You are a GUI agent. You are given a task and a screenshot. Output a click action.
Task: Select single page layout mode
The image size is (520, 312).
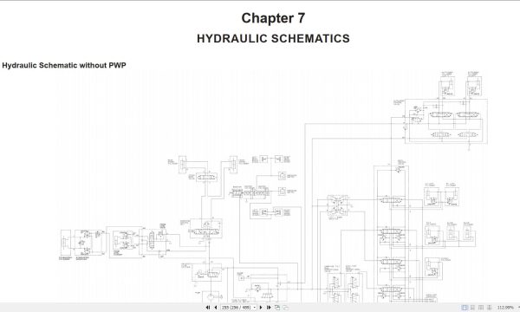click(x=465, y=308)
